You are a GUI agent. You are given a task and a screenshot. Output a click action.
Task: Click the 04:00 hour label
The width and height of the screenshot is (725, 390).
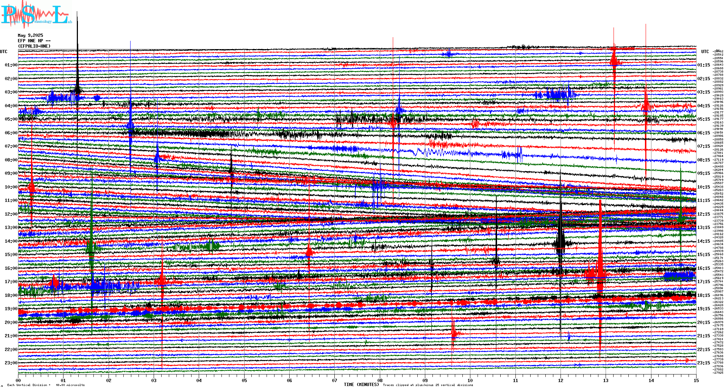pos(11,106)
